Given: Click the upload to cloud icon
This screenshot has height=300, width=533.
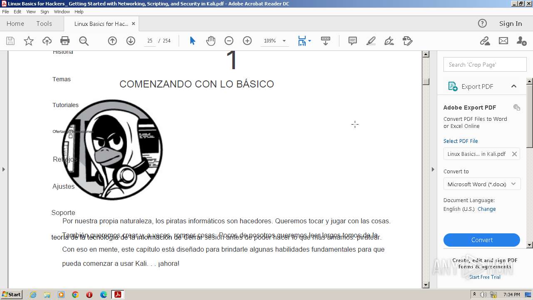Looking at the screenshot, I should coord(47,41).
